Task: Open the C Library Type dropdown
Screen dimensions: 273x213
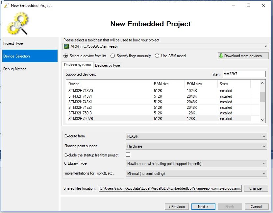Action: click(196, 164)
